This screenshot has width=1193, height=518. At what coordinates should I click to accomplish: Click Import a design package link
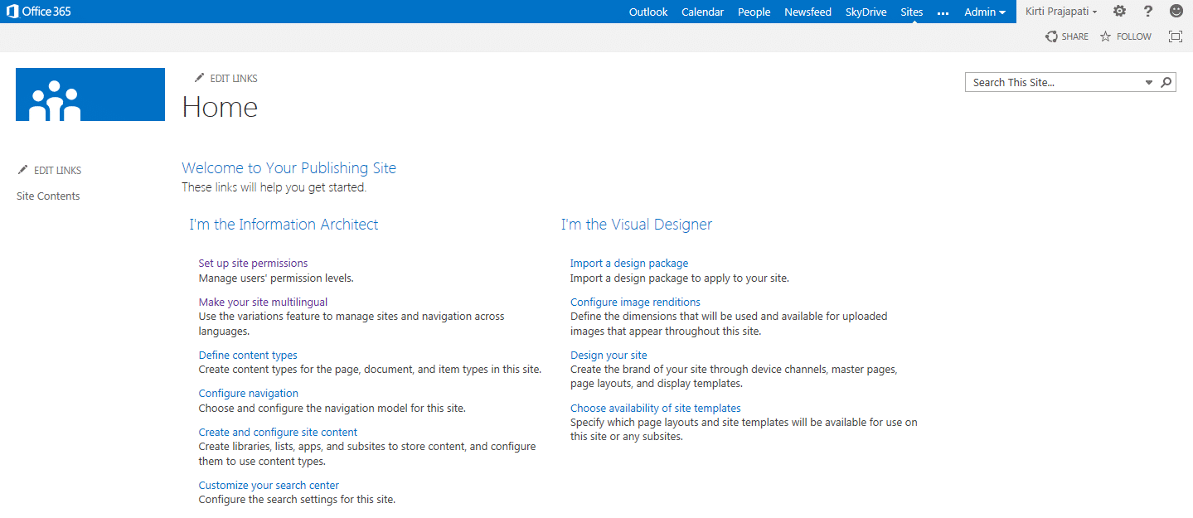pyautogui.click(x=629, y=264)
